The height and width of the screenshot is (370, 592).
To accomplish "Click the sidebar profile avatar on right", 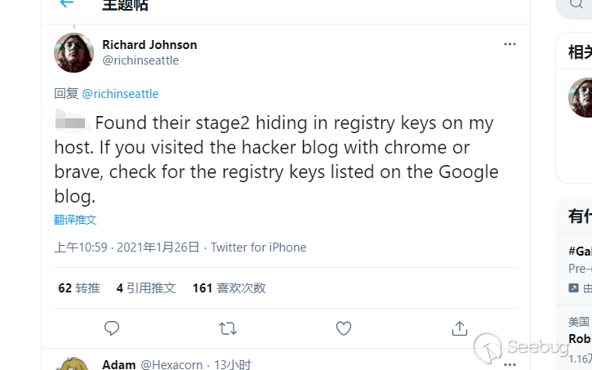I will point(581,98).
